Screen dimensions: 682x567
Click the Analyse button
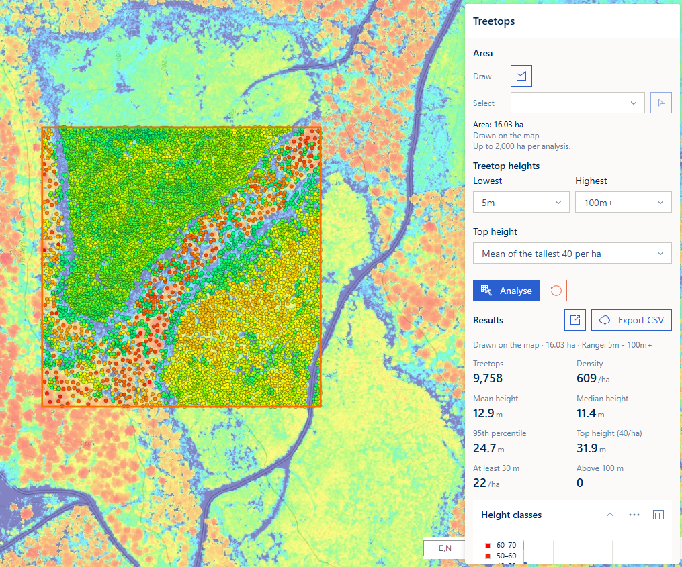[507, 291]
